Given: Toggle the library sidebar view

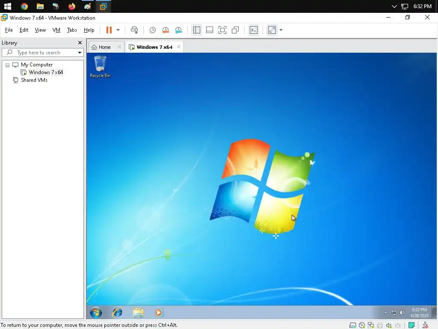Looking at the screenshot, I should coord(197,30).
